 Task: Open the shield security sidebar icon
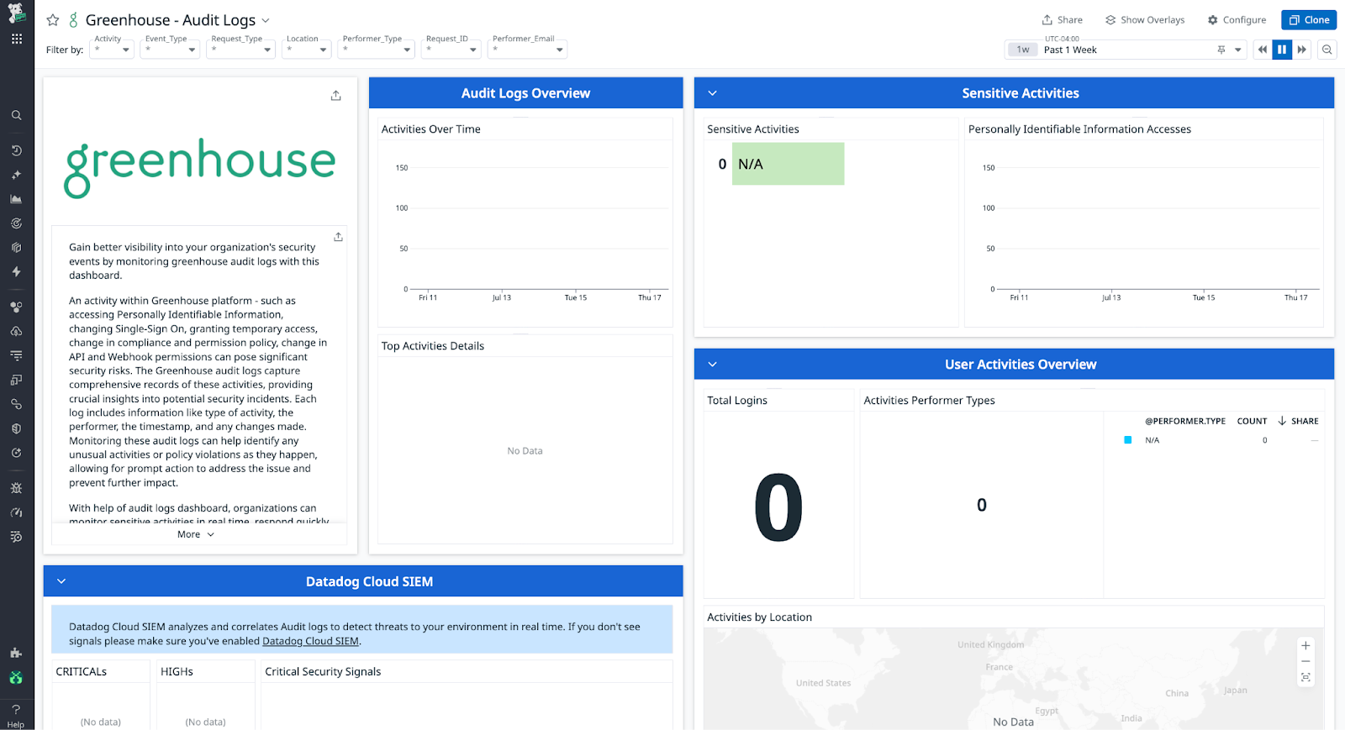(16, 428)
